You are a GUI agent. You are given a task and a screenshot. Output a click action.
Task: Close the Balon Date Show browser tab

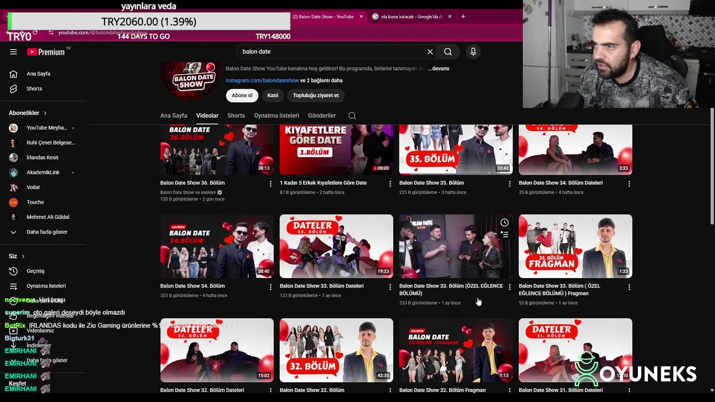pyautogui.click(x=361, y=17)
